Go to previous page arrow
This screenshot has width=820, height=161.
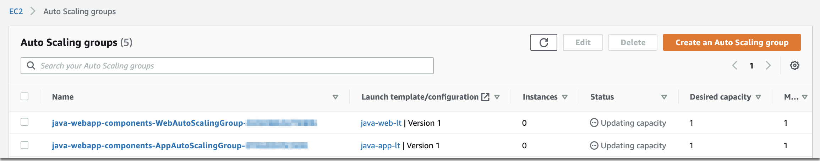(x=735, y=65)
